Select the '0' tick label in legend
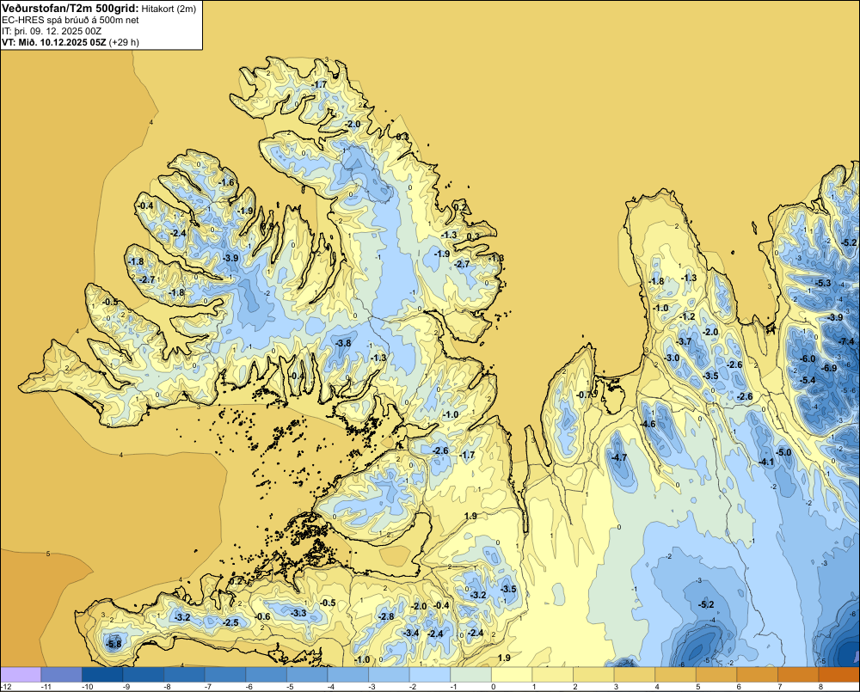Viewport: 860px width, 692px height. coord(493,687)
